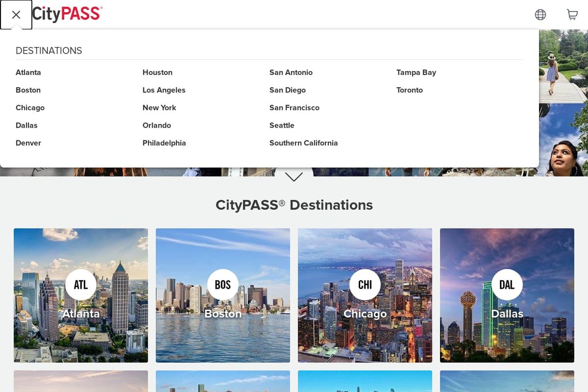This screenshot has width=588, height=392.
Task: Click the CityPASS Destinations section heading
Action: pyautogui.click(x=294, y=205)
